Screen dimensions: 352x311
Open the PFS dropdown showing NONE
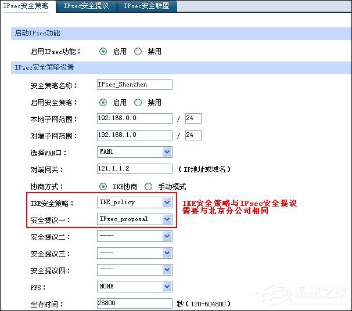135,287
